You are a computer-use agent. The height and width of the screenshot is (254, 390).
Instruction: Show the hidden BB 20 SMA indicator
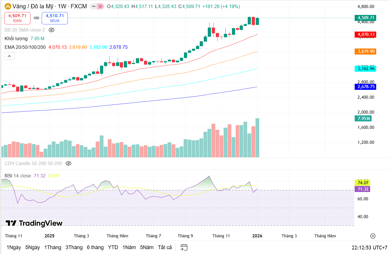pos(51,30)
